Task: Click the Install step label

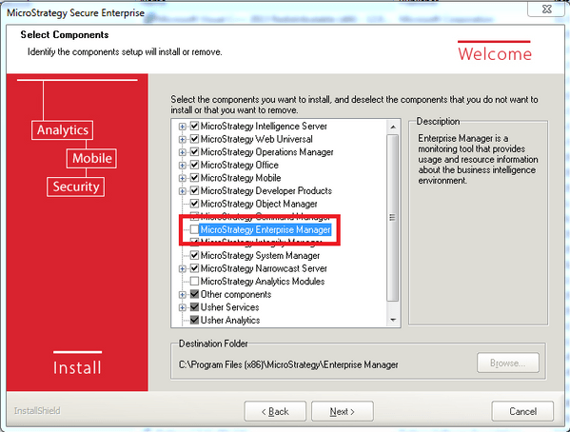Action: (77, 367)
